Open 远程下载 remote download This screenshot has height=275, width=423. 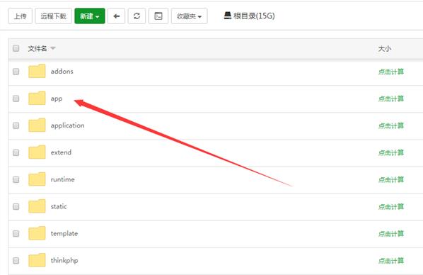tap(54, 16)
